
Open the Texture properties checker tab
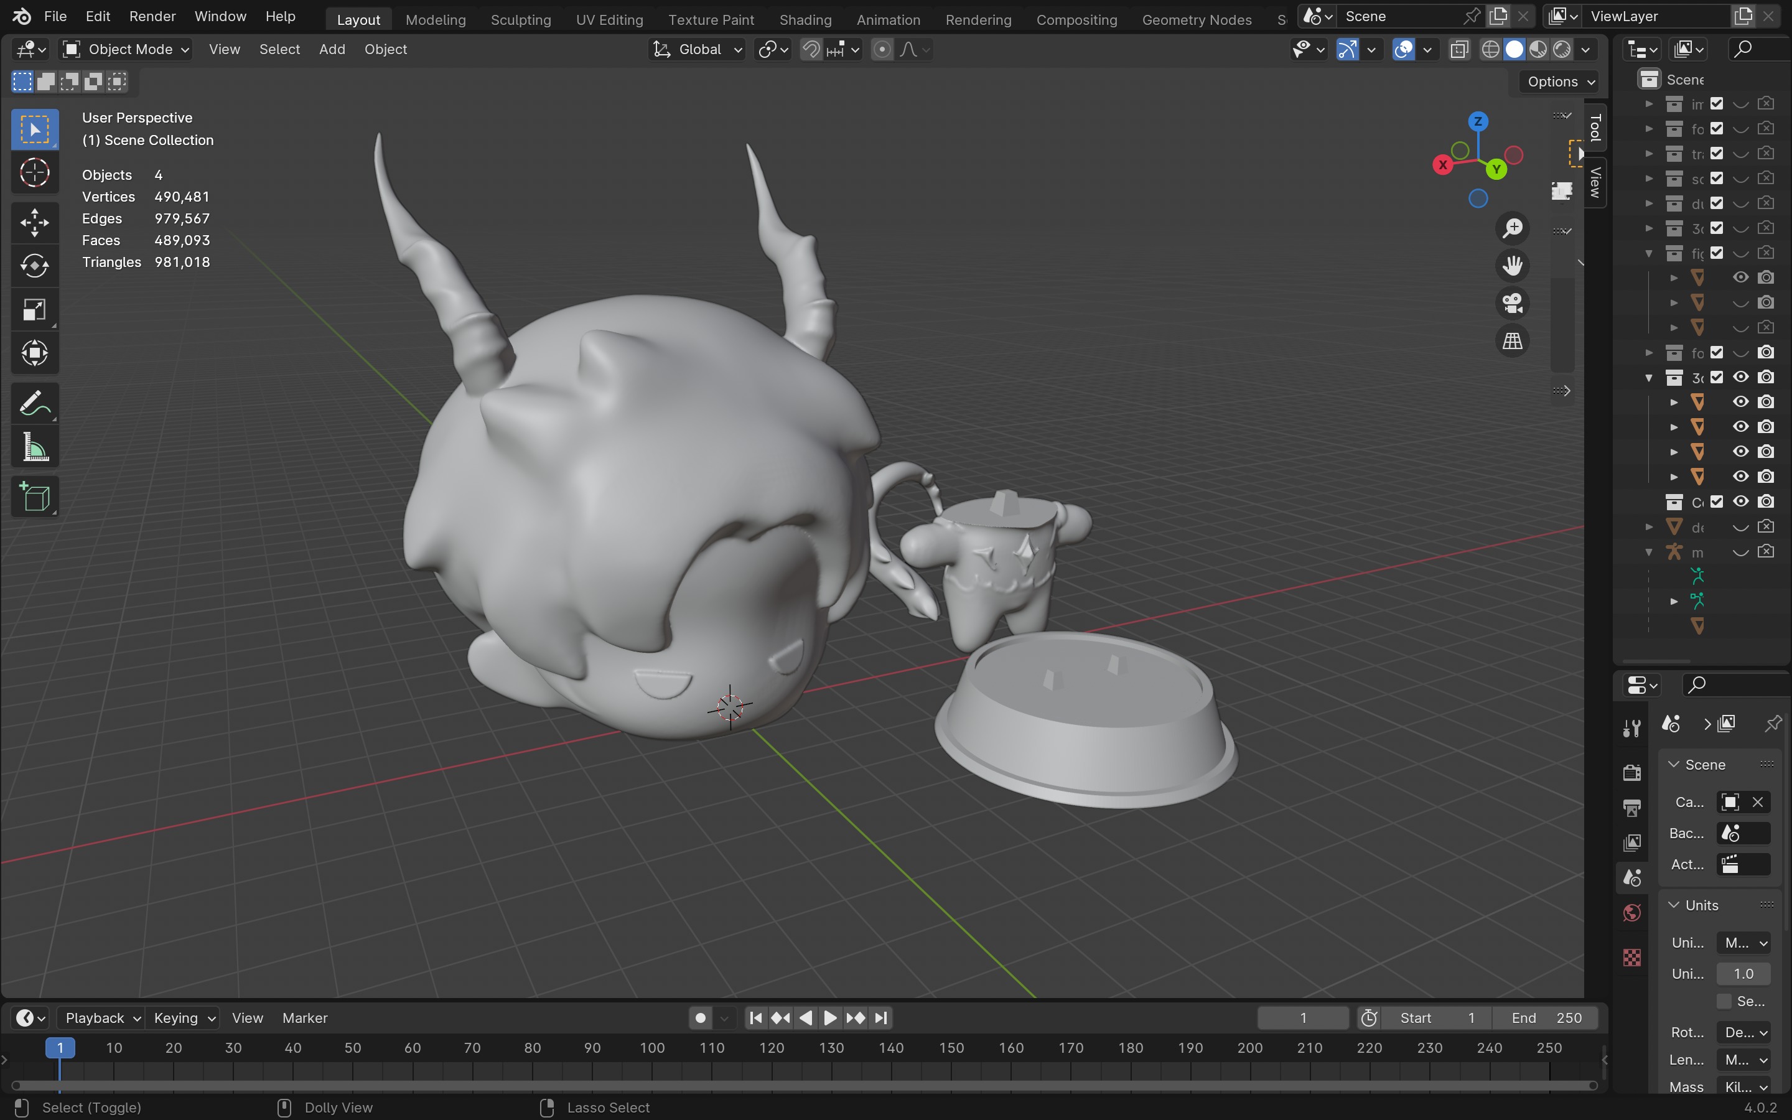click(1632, 957)
